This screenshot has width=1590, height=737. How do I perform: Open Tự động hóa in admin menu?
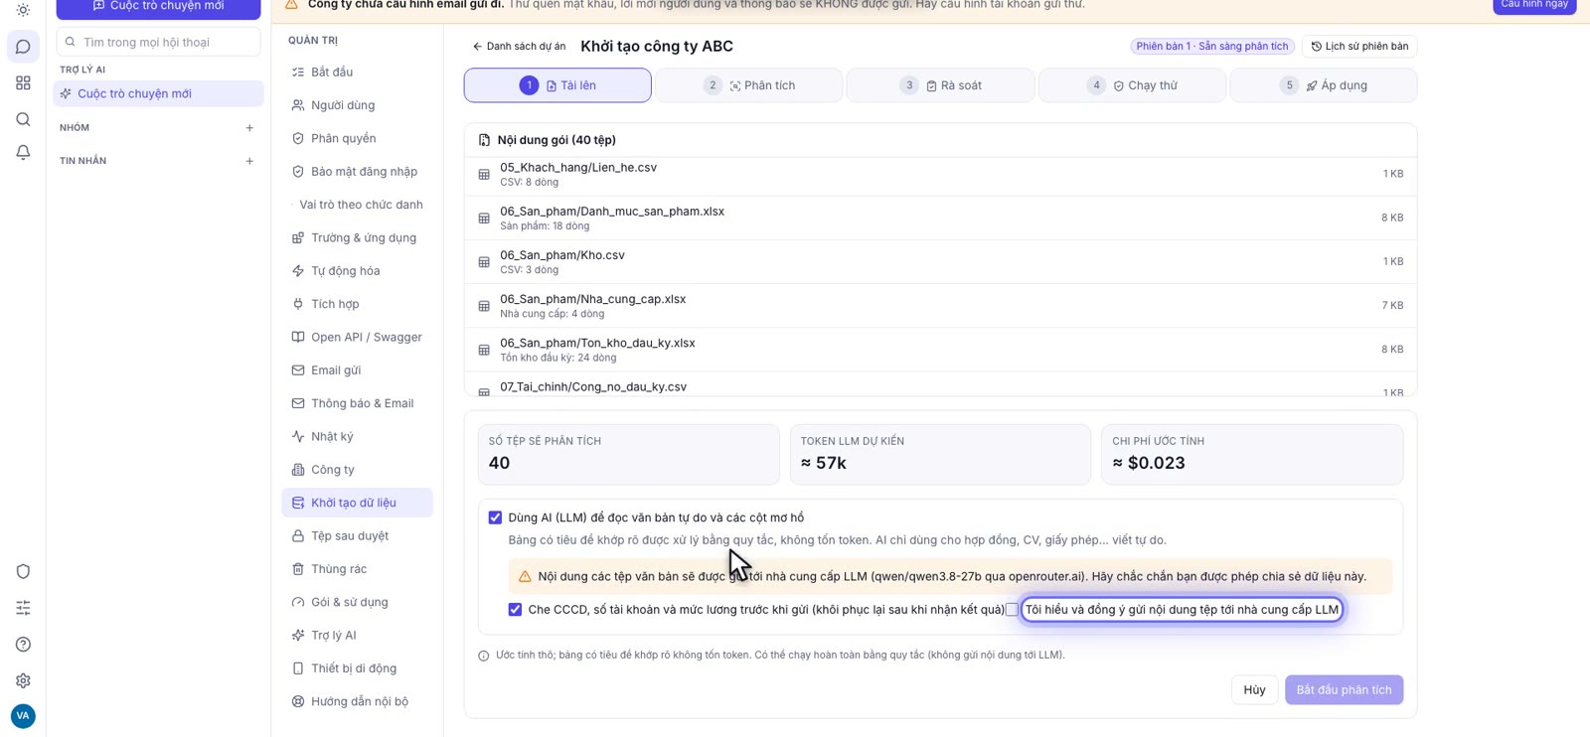coord(357,271)
